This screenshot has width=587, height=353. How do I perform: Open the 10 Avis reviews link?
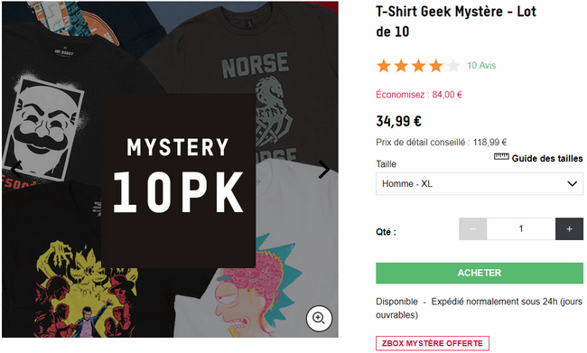click(481, 66)
